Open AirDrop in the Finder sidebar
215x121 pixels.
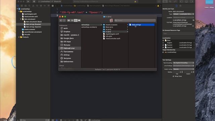67,55
